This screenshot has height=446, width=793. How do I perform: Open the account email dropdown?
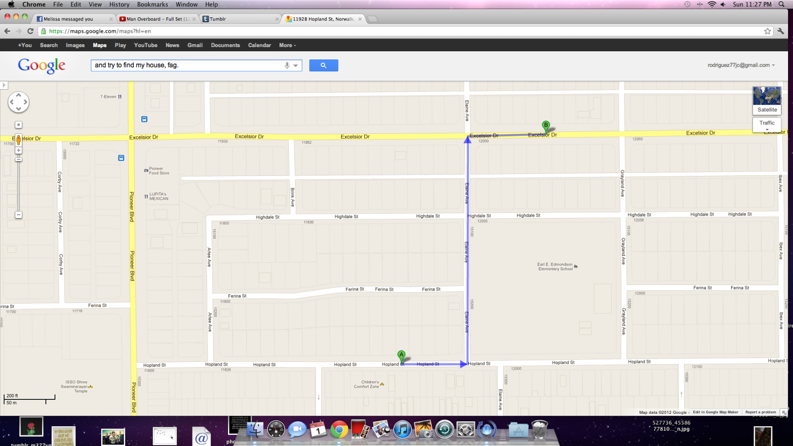741,65
